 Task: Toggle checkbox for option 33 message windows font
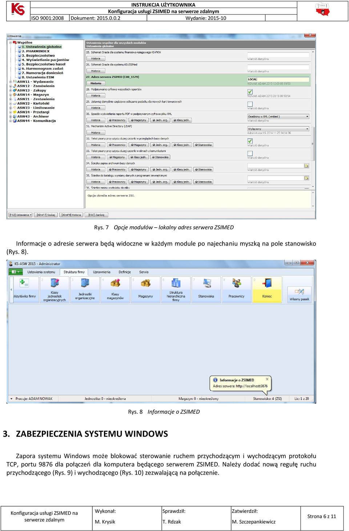click(250, 154)
